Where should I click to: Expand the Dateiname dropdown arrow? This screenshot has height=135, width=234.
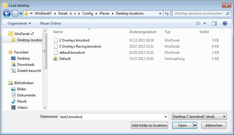coord(166,117)
